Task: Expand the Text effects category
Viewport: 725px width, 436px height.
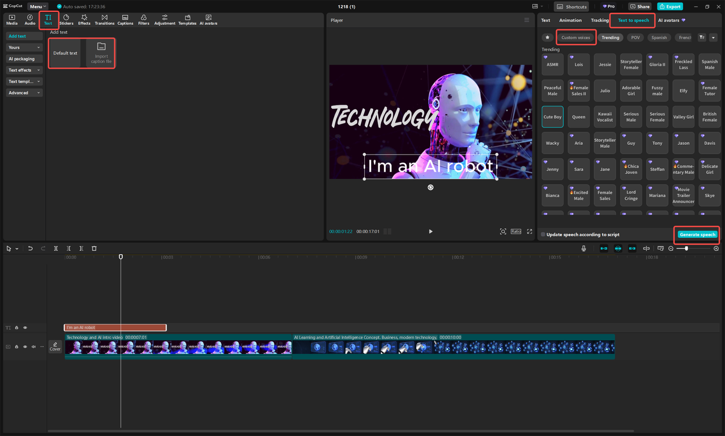Action: coord(24,70)
